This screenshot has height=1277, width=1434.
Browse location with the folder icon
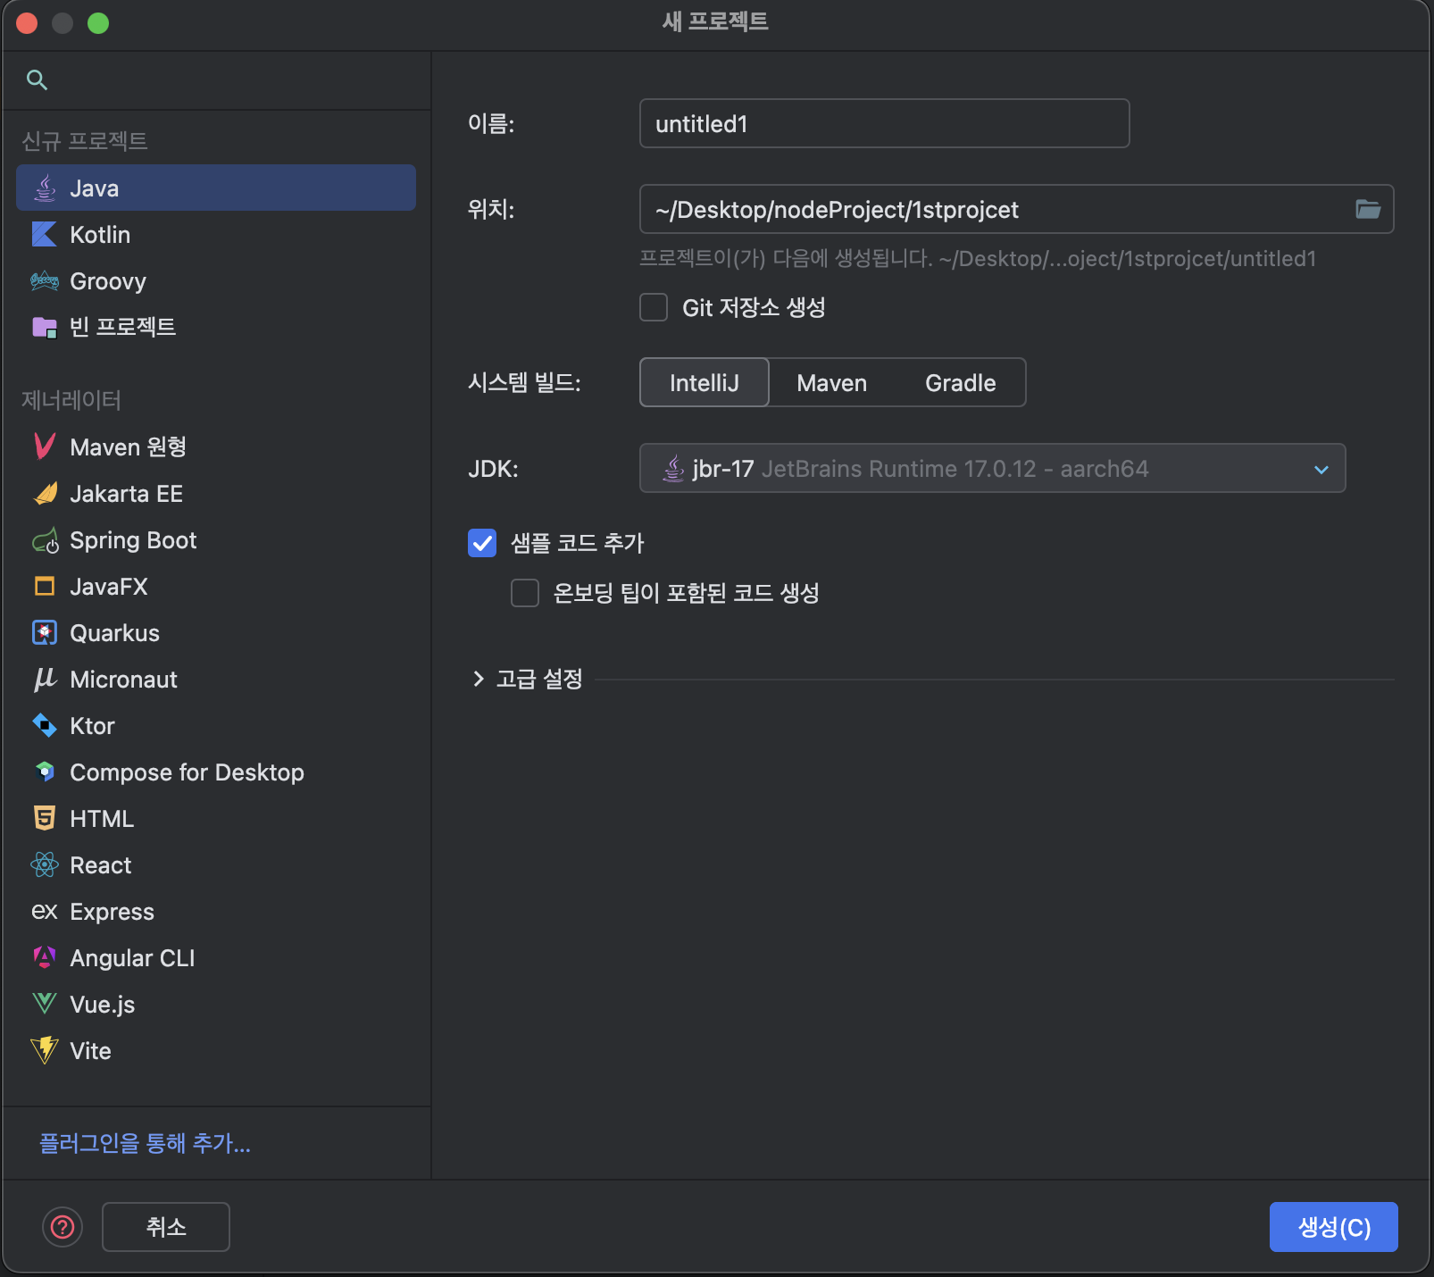click(1368, 209)
